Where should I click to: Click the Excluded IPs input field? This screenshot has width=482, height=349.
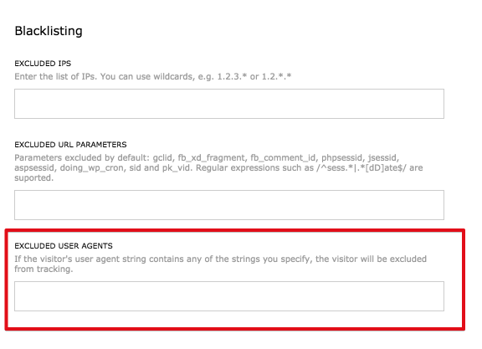click(229, 104)
